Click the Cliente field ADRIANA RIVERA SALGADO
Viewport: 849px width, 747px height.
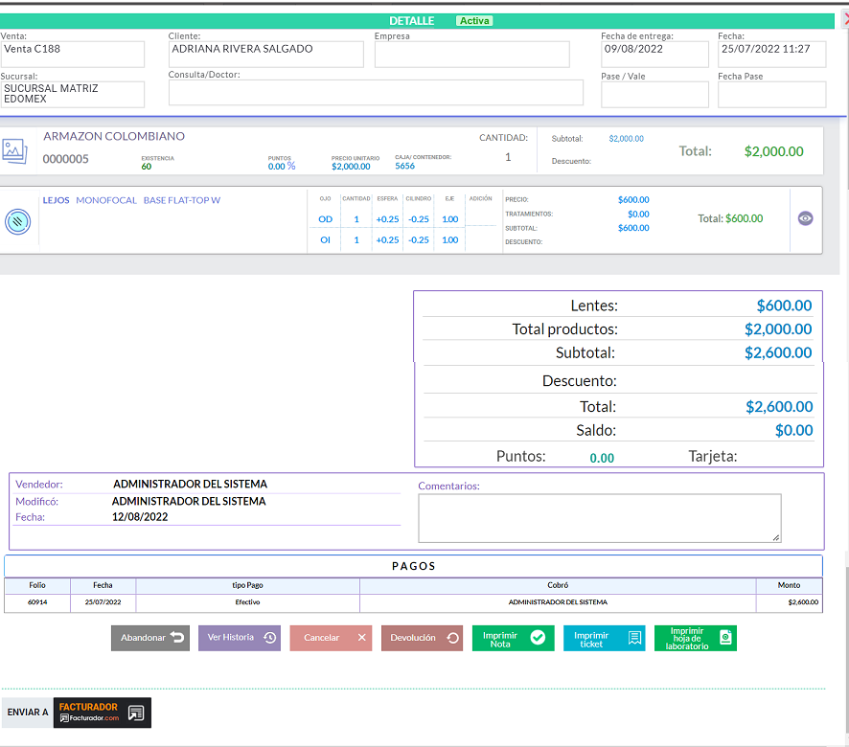(265, 55)
